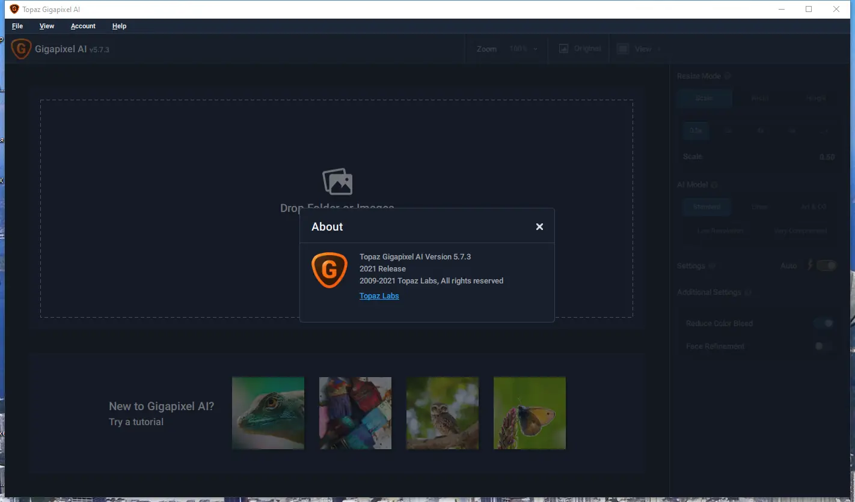
Task: Click the View layout icon in toolbar
Action: [x=623, y=49]
